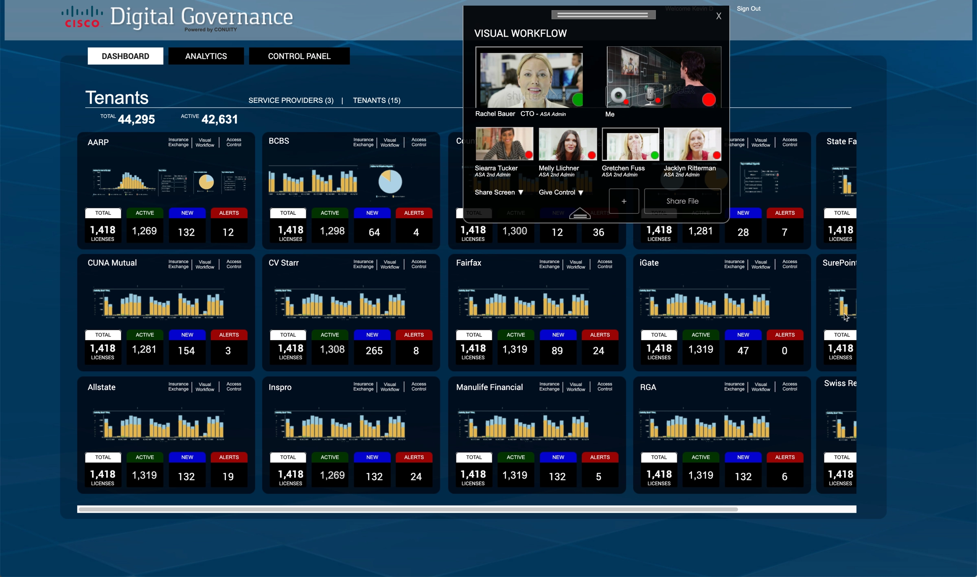The width and height of the screenshot is (977, 577).
Task: Click Jacklyn Ritterman's red status dot
Action: click(717, 155)
